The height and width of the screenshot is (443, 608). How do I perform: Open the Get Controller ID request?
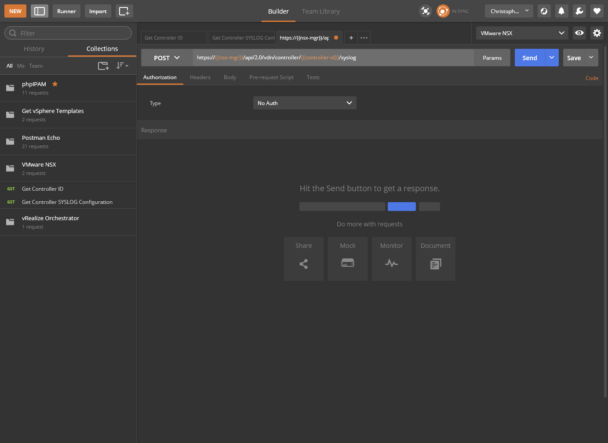43,189
